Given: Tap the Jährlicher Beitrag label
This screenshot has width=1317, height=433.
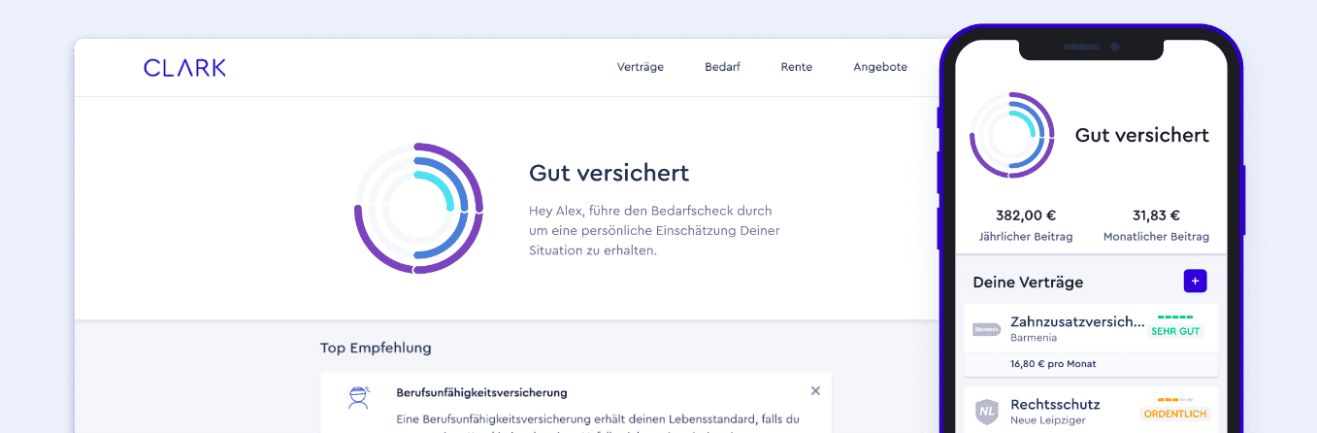Looking at the screenshot, I should (x=1026, y=237).
